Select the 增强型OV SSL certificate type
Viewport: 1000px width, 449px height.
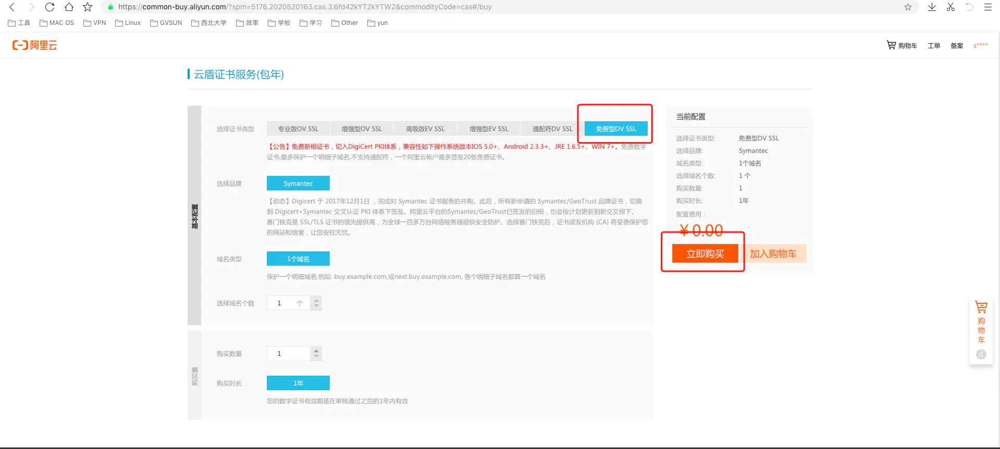tap(362, 129)
